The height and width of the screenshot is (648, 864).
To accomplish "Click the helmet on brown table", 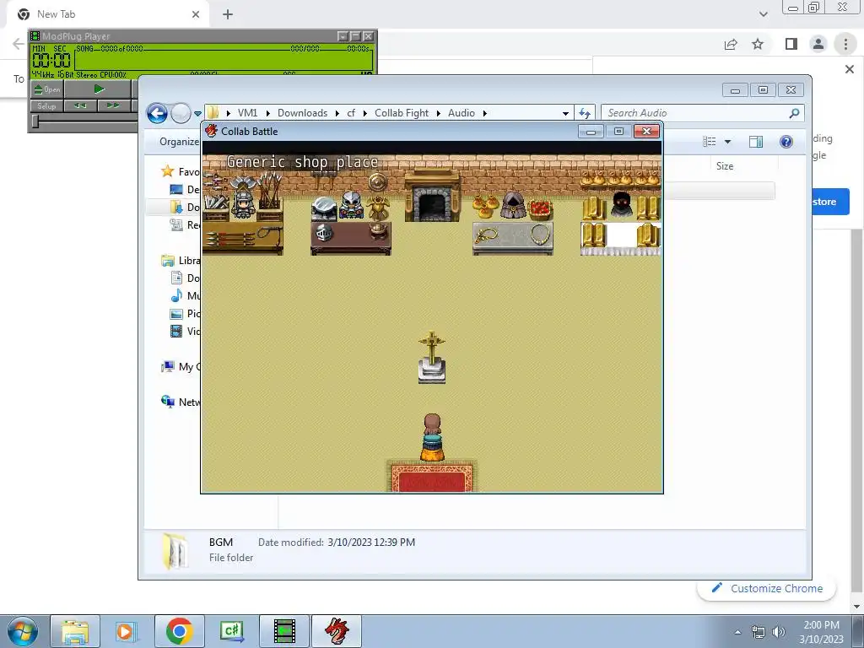I will pyautogui.click(x=323, y=233).
